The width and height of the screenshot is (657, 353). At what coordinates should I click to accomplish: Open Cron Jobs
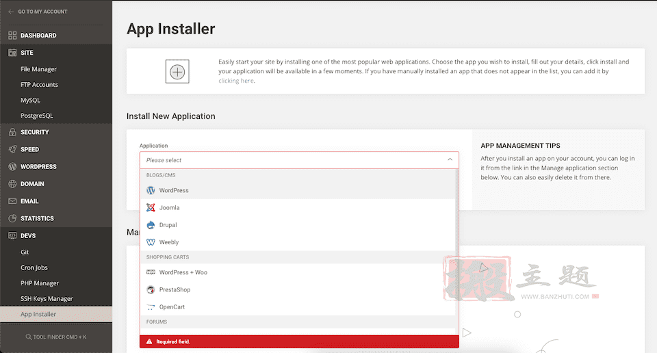34,267
